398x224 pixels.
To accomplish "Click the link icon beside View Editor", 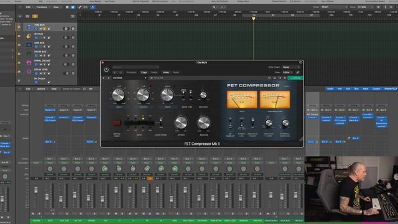I will 298,72.
